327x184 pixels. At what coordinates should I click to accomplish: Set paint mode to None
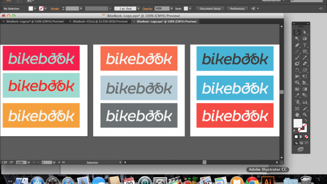(x=306, y=137)
